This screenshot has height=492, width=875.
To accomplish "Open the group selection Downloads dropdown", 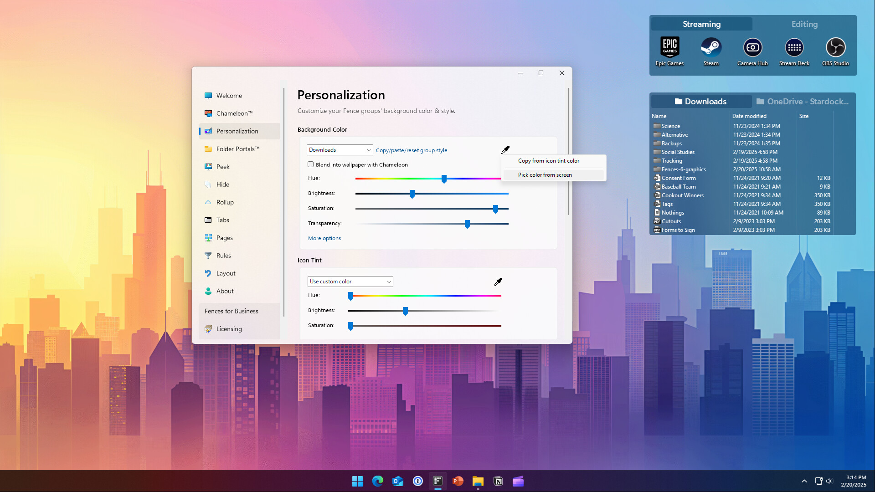I will 340,149.
